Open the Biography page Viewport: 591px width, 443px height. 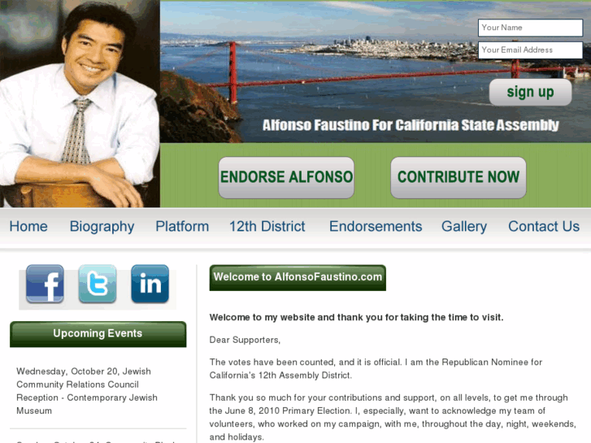[102, 227]
